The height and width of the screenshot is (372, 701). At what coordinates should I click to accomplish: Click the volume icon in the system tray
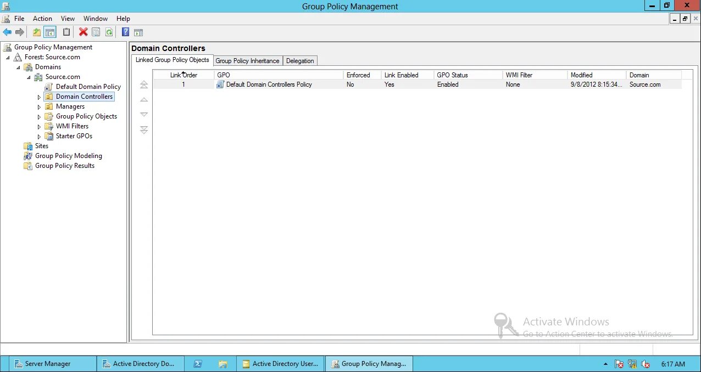point(646,363)
